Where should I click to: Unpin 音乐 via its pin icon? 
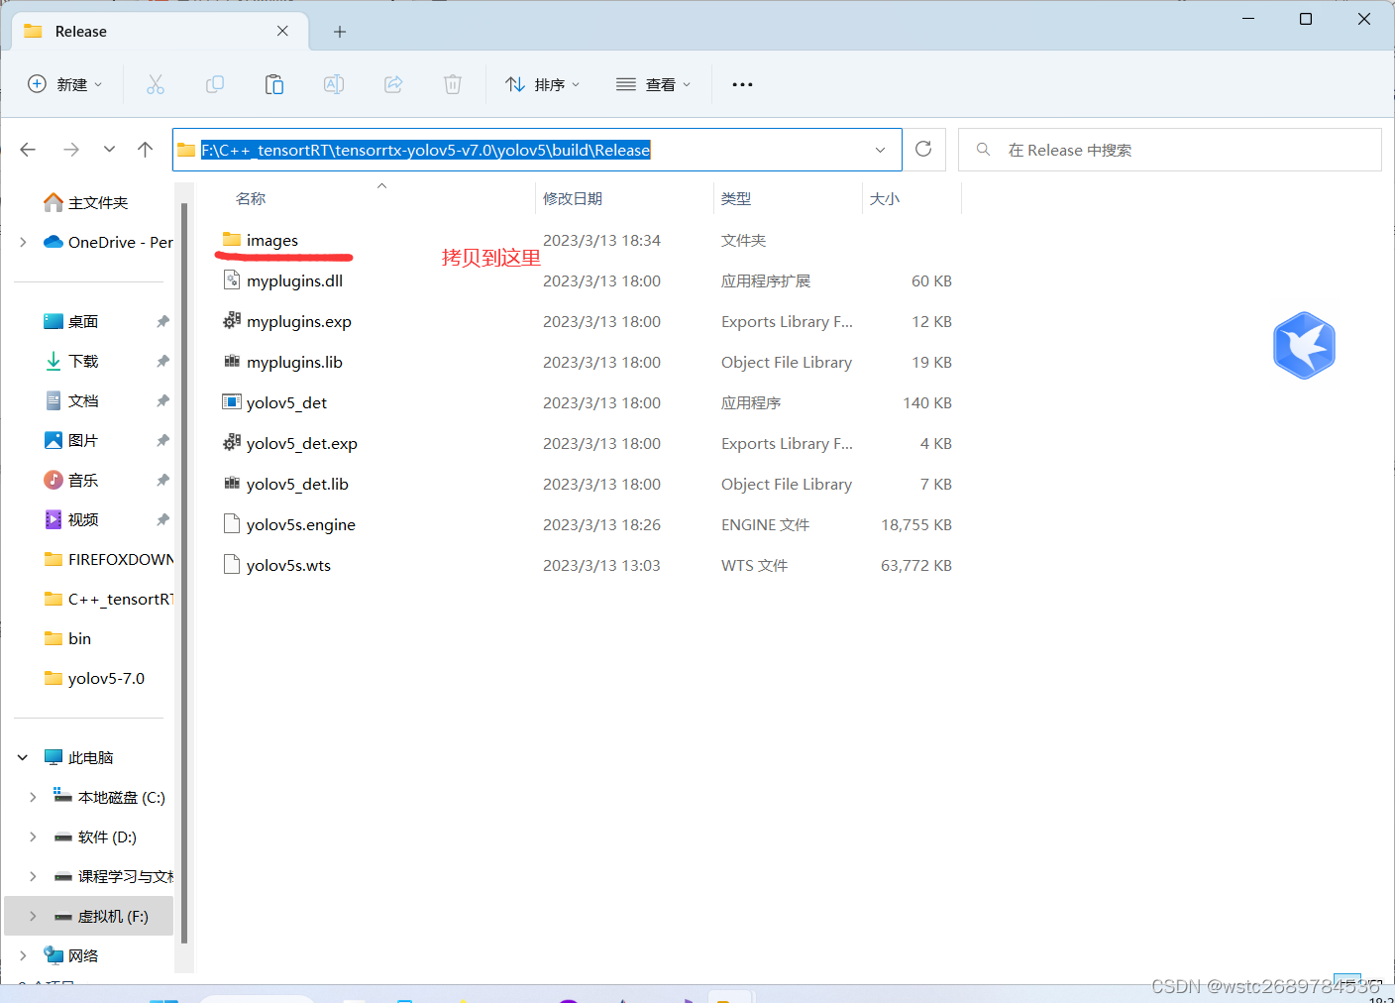pos(162,480)
